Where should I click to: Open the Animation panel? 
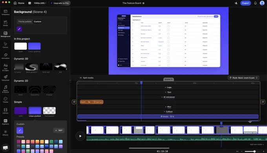5,56
